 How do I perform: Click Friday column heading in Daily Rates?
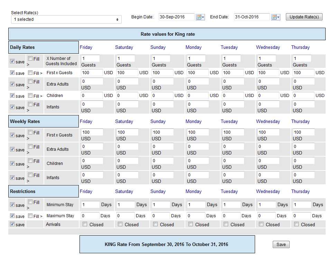coord(86,47)
